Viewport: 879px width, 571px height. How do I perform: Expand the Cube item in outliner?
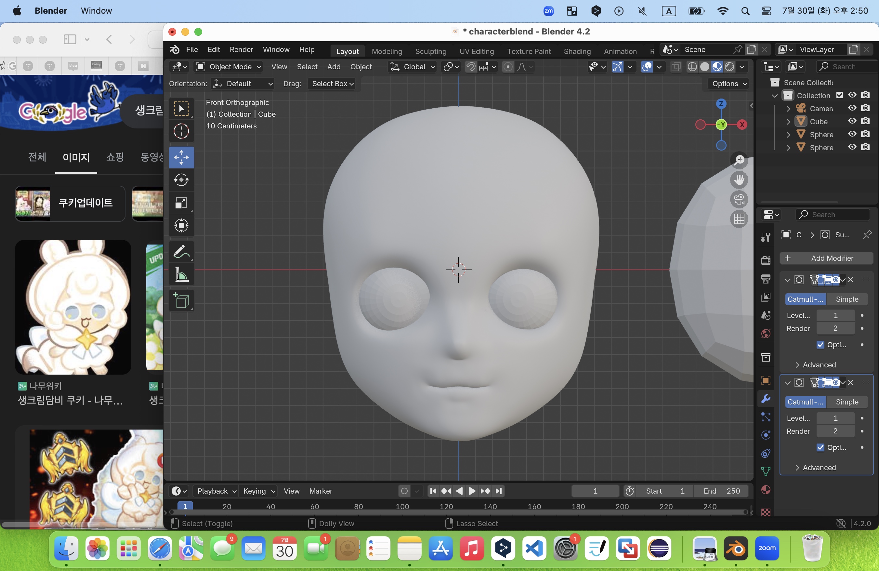click(788, 122)
